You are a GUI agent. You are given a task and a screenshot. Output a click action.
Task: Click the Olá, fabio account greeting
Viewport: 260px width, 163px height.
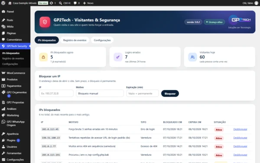(248, 3)
